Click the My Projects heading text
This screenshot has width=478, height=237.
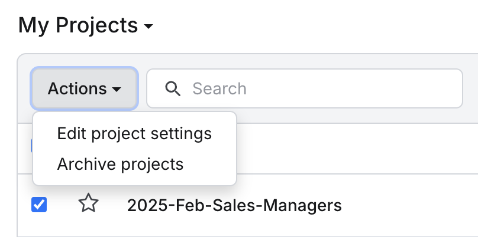point(77,25)
